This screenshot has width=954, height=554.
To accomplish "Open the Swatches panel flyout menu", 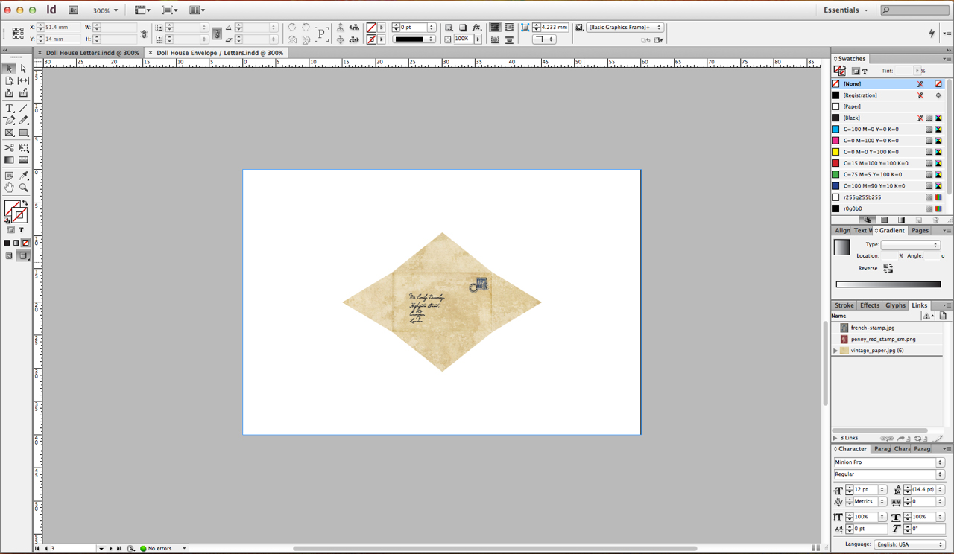I will click(x=947, y=59).
